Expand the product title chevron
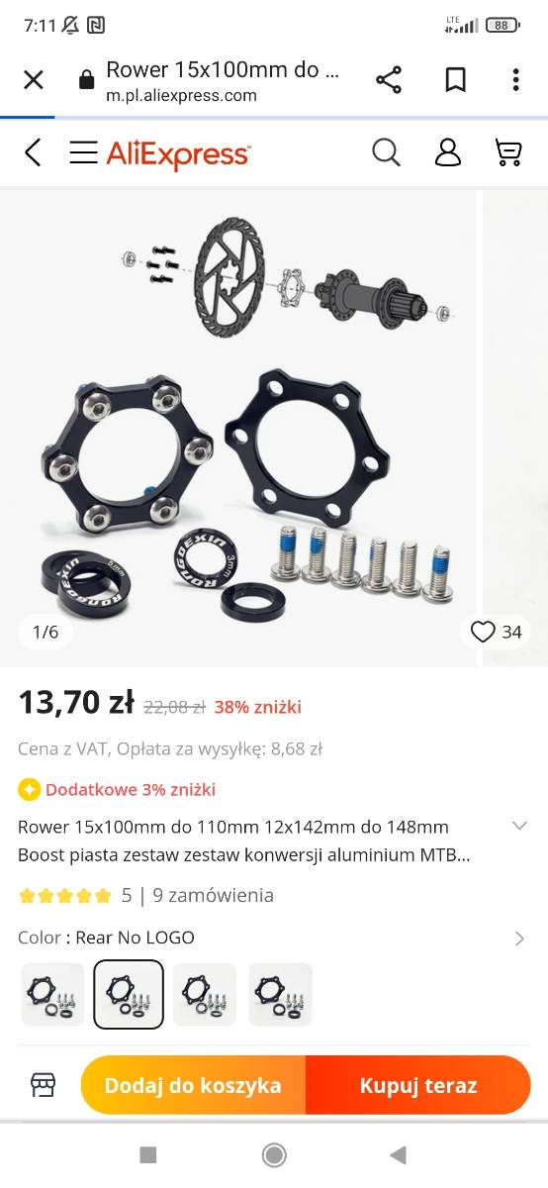Image resolution: width=548 pixels, height=1188 pixels. 518,826
